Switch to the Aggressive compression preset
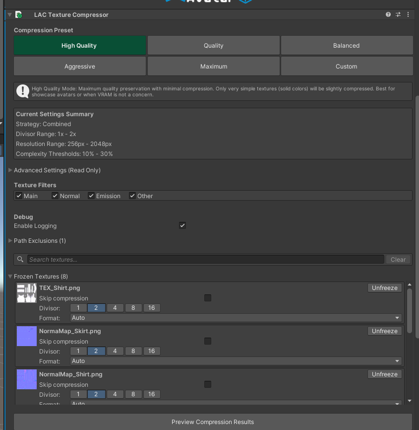This screenshot has height=430, width=419. pyautogui.click(x=79, y=66)
